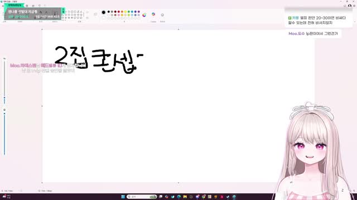
Task: Open the Image Creator tool in Paint
Action: 153,14
